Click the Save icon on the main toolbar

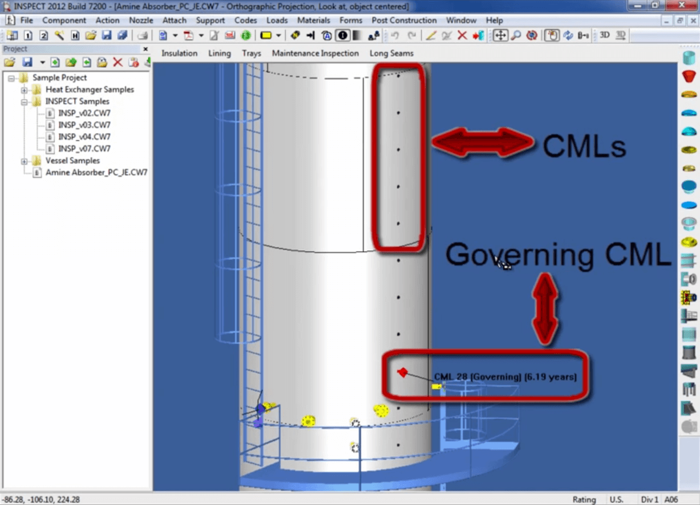click(x=106, y=35)
